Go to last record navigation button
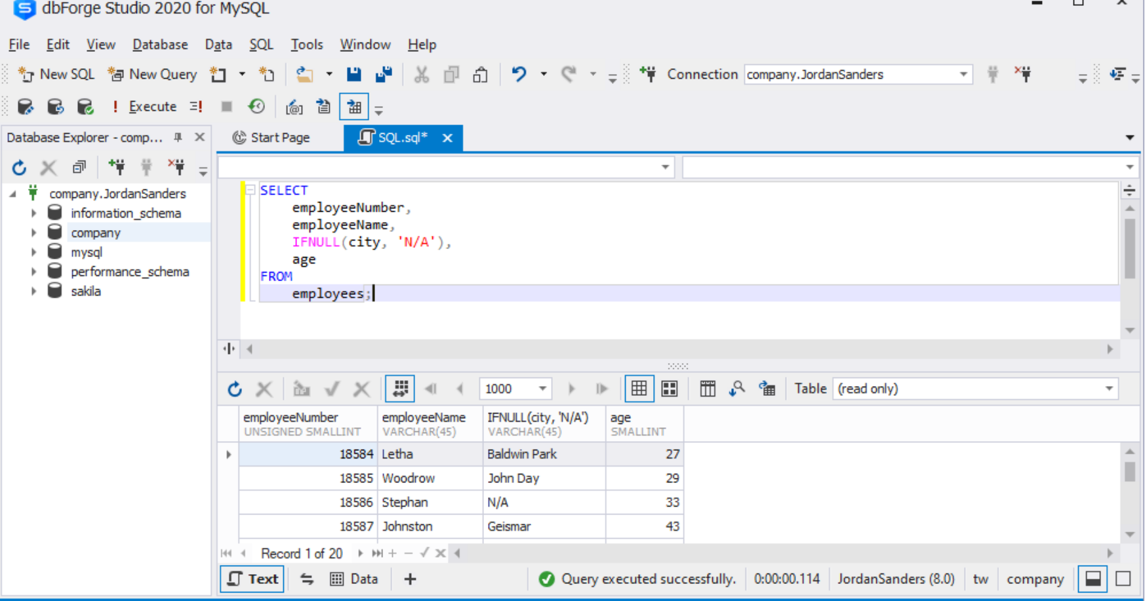The width and height of the screenshot is (1145, 601). (377, 554)
